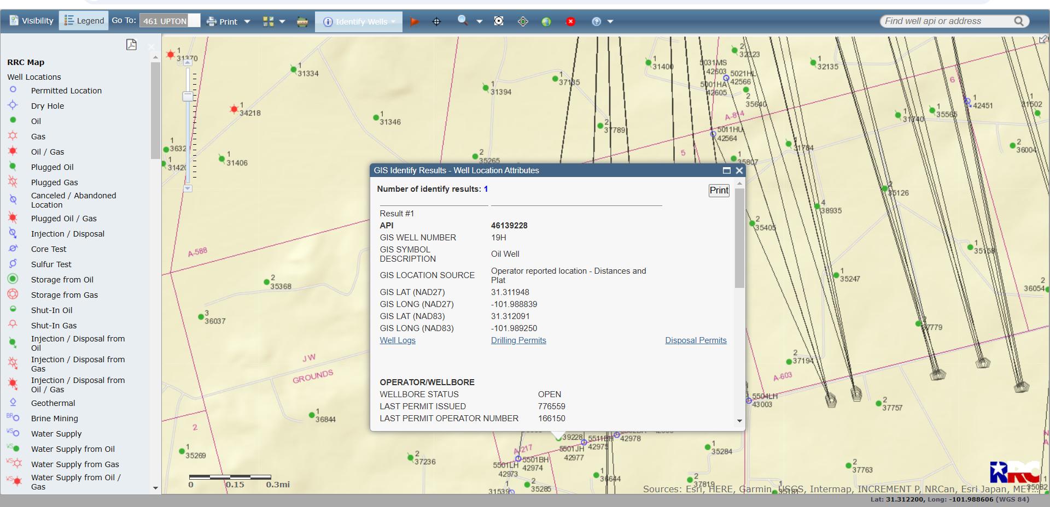
Task: Export the legend using the PDF icon
Action: click(x=131, y=45)
